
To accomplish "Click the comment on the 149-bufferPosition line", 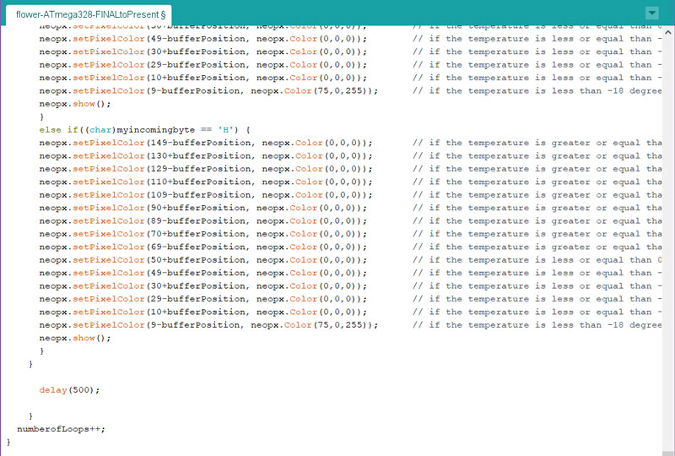I will pyautogui.click(x=537, y=143).
